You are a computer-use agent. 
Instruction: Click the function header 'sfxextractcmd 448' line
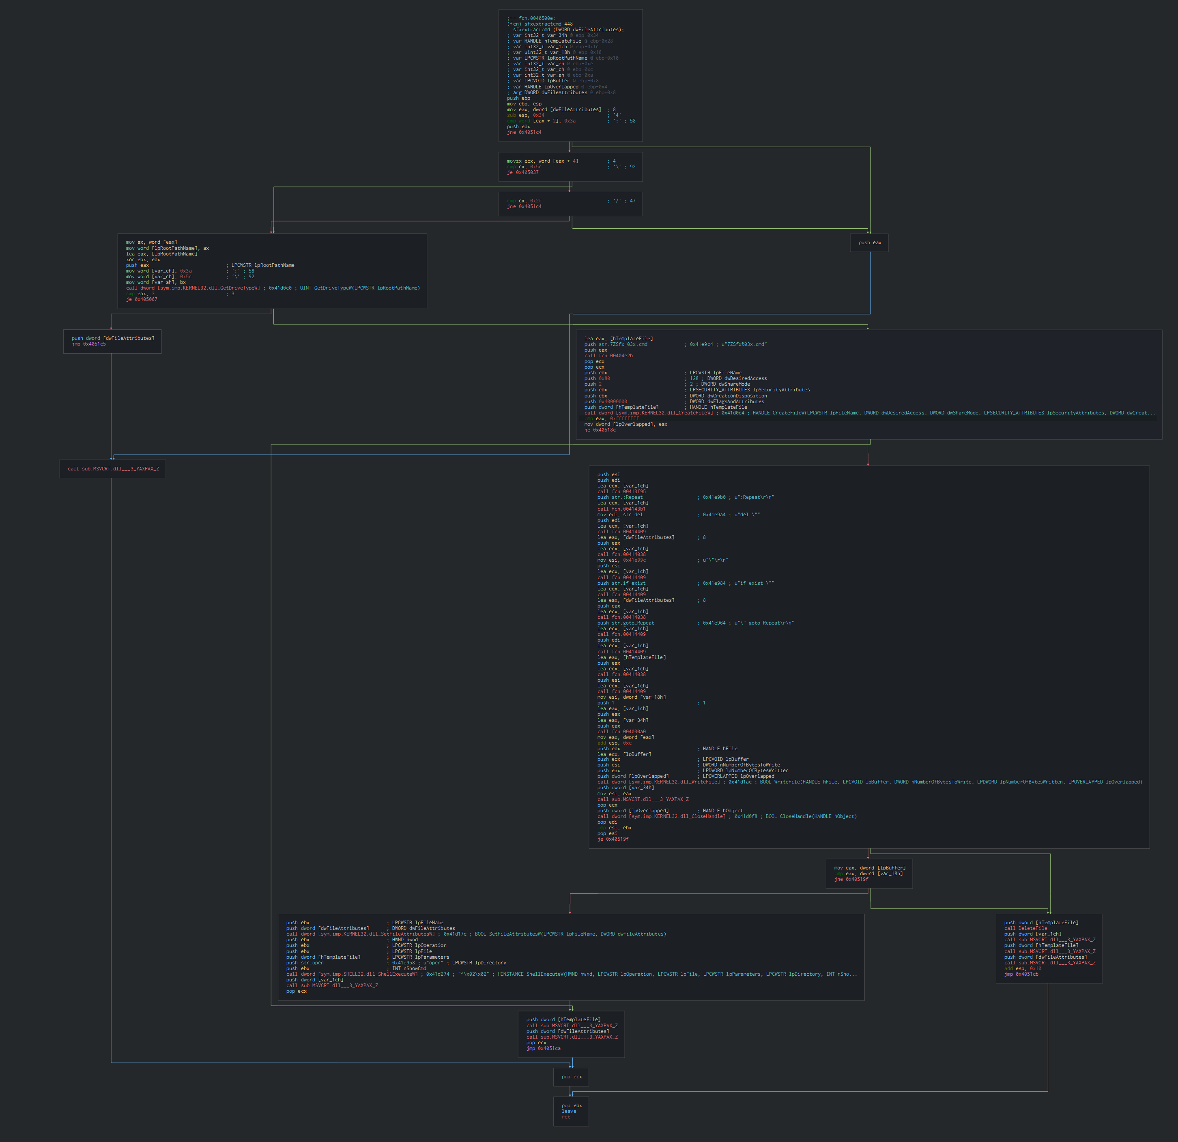(x=539, y=24)
